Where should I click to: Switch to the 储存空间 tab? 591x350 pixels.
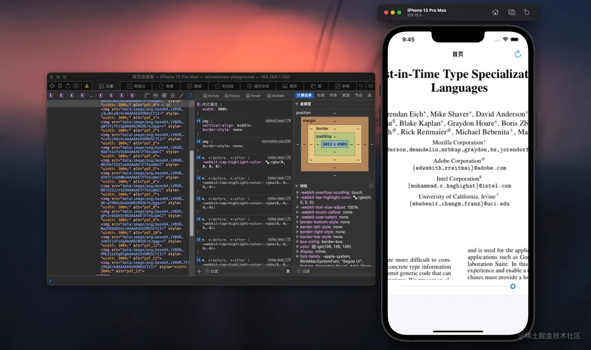[258, 86]
